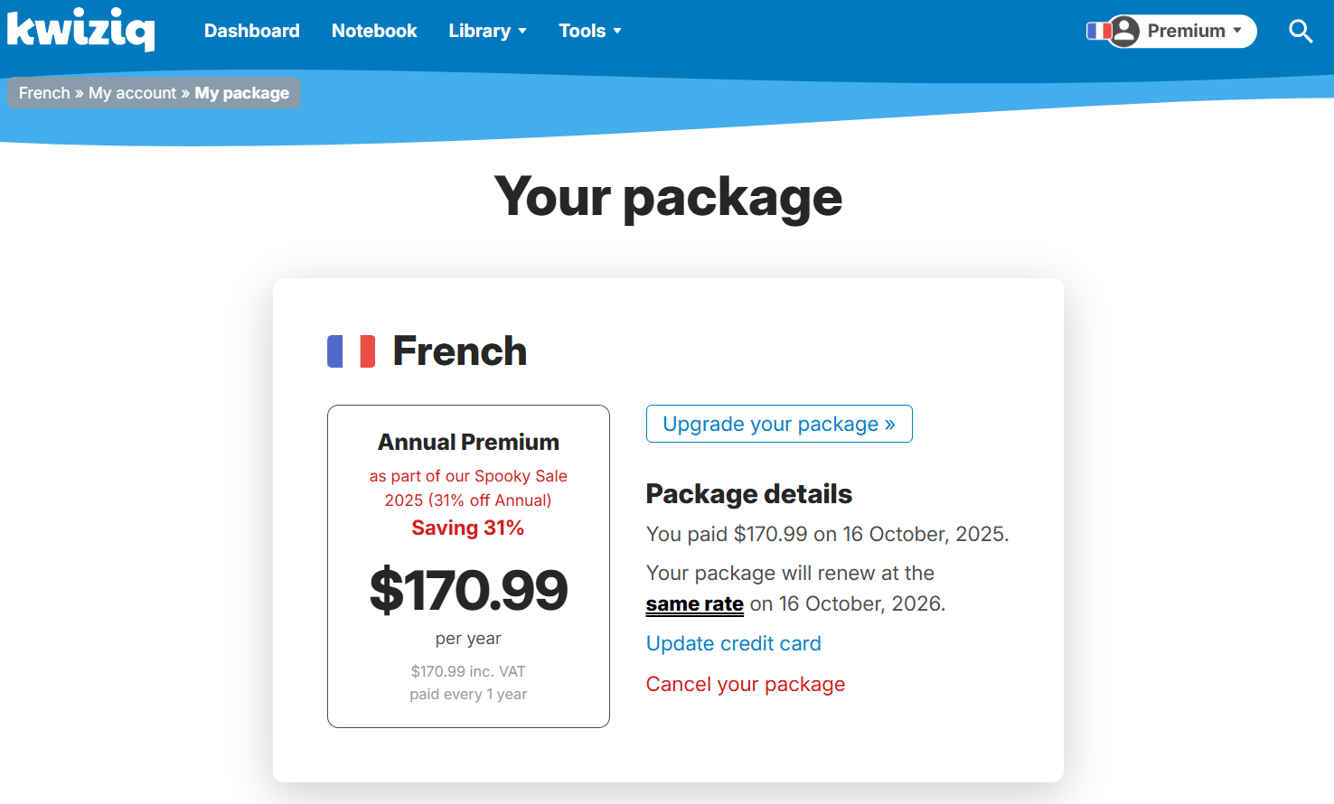
Task: Click the Upgrade your package button
Action: (x=778, y=424)
